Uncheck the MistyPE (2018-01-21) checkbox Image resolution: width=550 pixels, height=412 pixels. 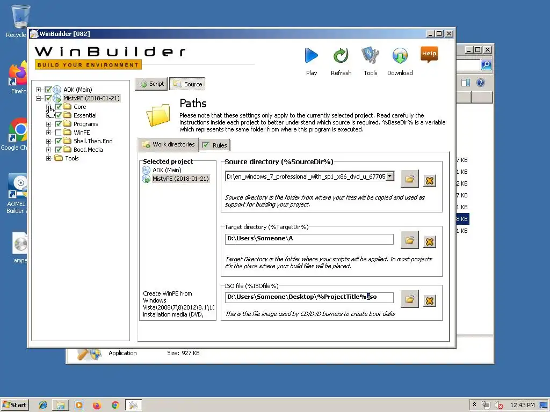point(48,99)
